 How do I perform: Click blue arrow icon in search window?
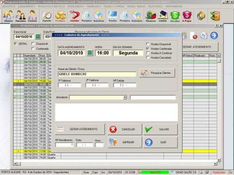point(214,35)
